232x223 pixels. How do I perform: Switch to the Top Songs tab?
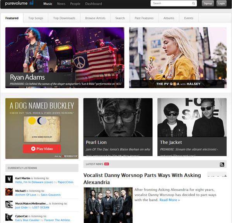36,18
